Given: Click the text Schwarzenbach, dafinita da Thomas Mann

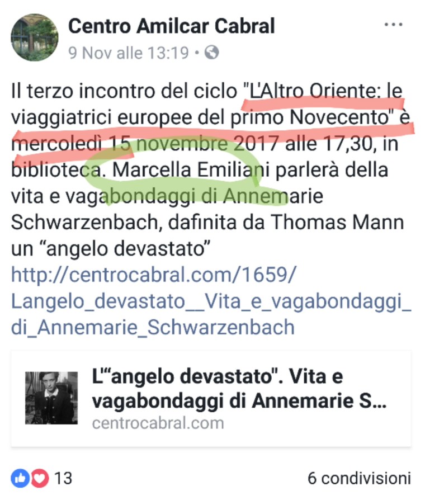Looking at the screenshot, I should pos(207,222).
